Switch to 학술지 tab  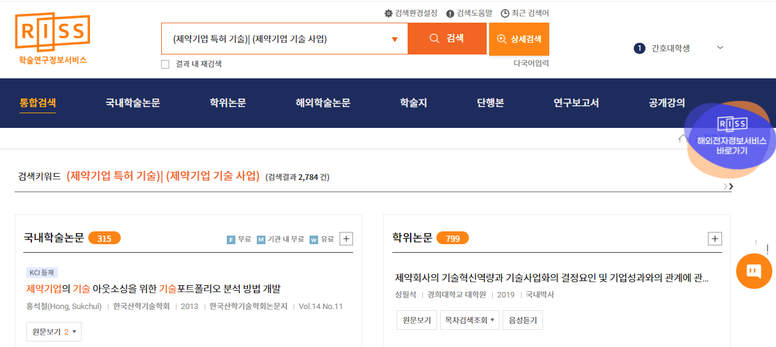(414, 103)
